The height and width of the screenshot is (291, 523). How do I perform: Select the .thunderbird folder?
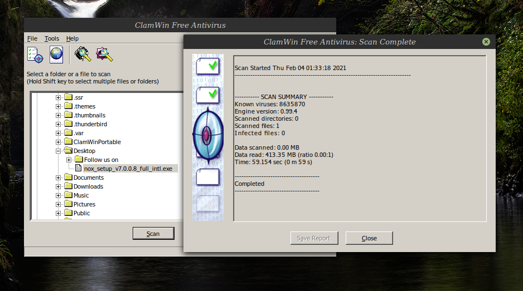(90, 124)
